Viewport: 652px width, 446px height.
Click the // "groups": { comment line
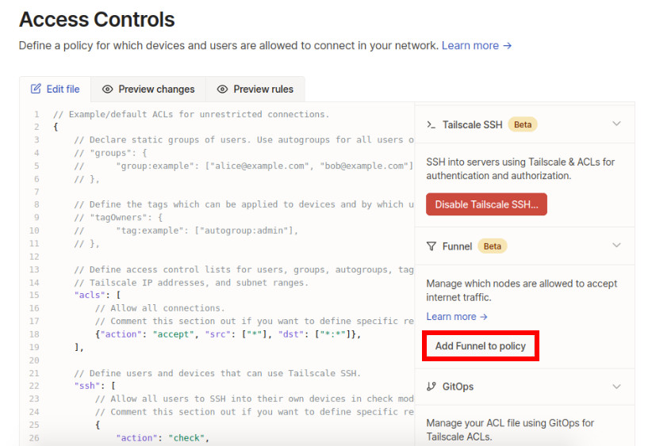coord(110,153)
